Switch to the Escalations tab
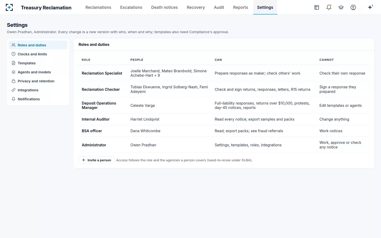Screen dimensions: 381x238 pos(131,7)
